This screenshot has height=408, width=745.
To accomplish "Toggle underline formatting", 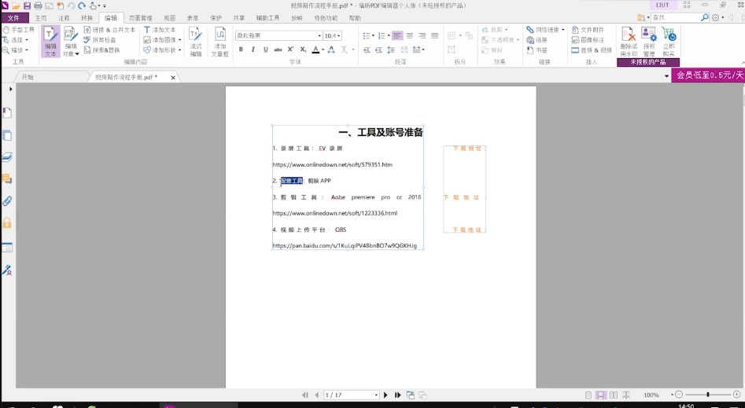I will click(x=265, y=50).
